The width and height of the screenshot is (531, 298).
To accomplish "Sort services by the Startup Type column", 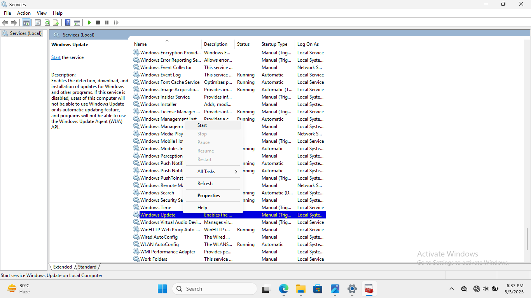I will (274, 44).
